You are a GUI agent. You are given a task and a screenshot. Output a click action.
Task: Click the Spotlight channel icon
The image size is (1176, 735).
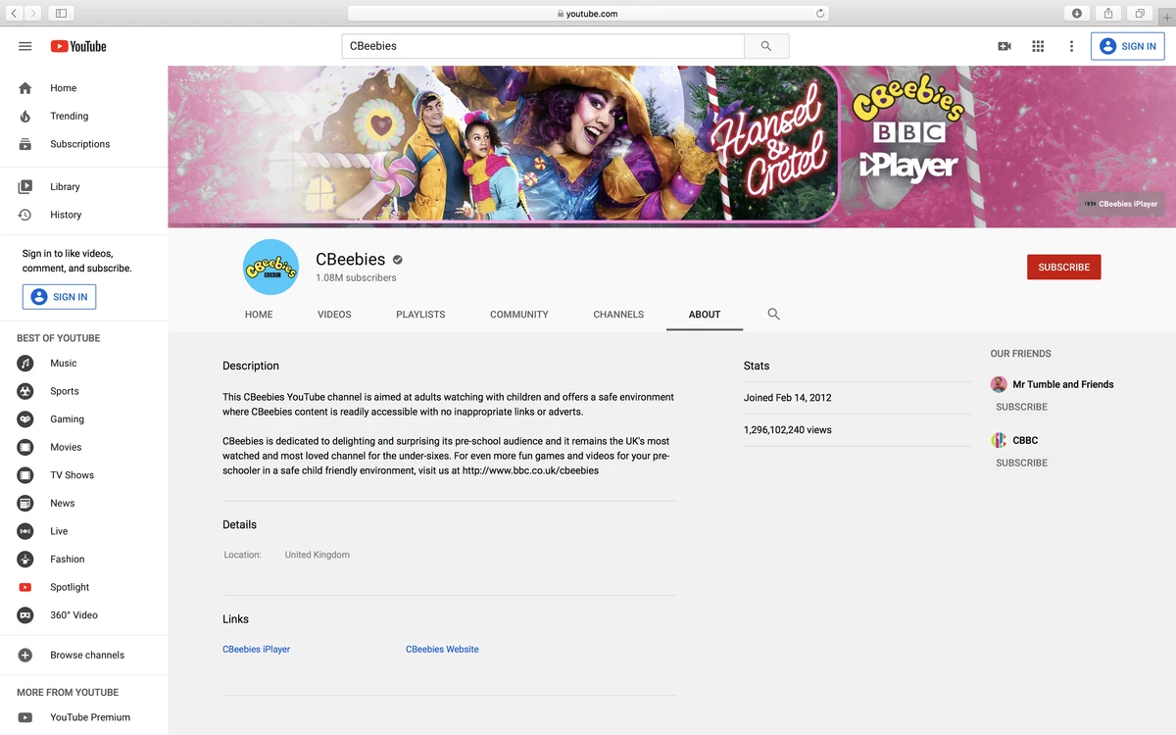[x=24, y=587]
